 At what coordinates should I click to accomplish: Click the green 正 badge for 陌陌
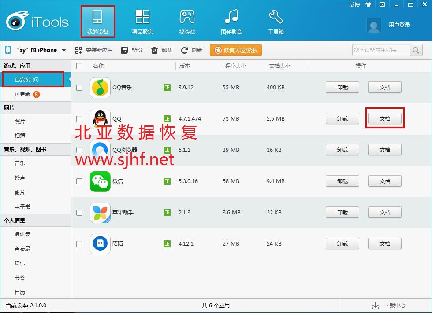click(167, 244)
